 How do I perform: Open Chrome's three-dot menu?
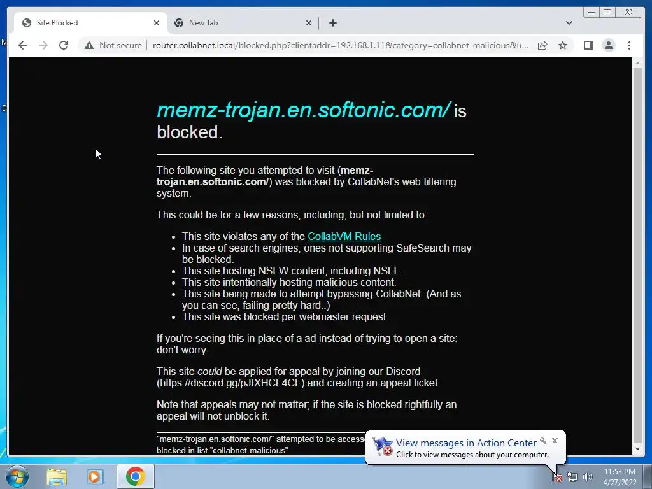629,45
